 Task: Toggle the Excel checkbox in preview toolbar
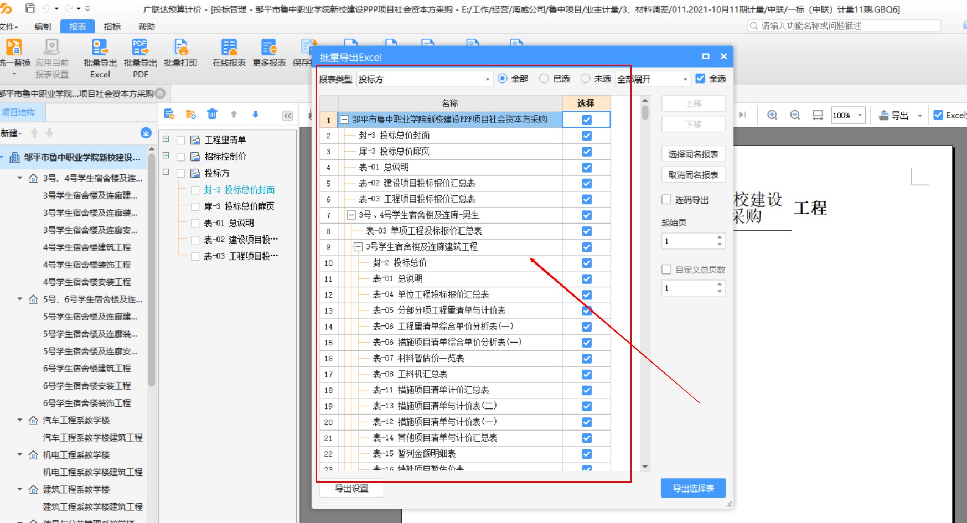[938, 115]
